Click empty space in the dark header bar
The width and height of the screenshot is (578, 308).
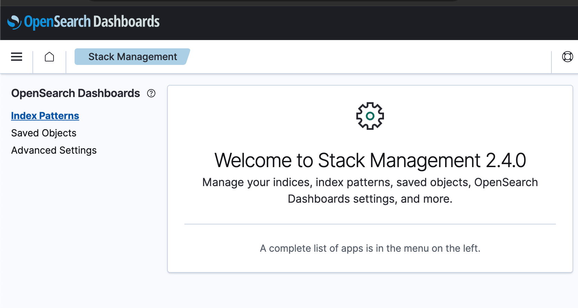pos(345,23)
